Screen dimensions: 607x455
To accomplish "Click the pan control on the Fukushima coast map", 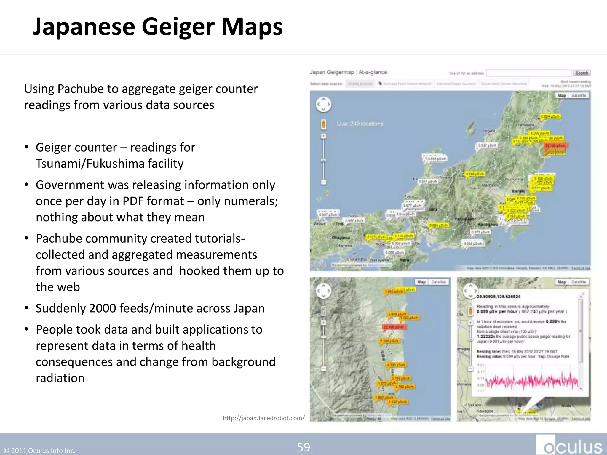I will (323, 291).
